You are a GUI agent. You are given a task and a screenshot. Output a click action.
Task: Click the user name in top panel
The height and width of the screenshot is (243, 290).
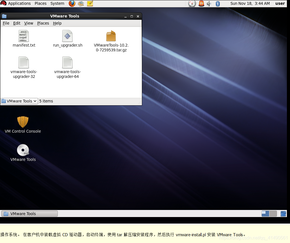280,3
